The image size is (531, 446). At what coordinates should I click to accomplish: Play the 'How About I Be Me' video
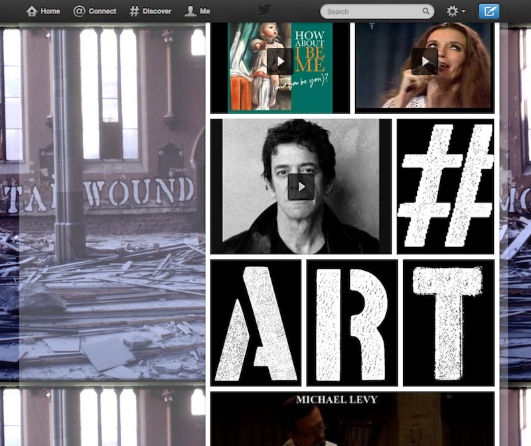click(280, 61)
